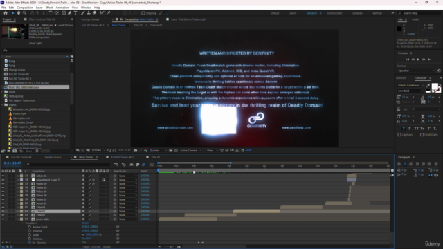Click the white fill color swatch
Screen dimensions: 443x249
pos(435,86)
